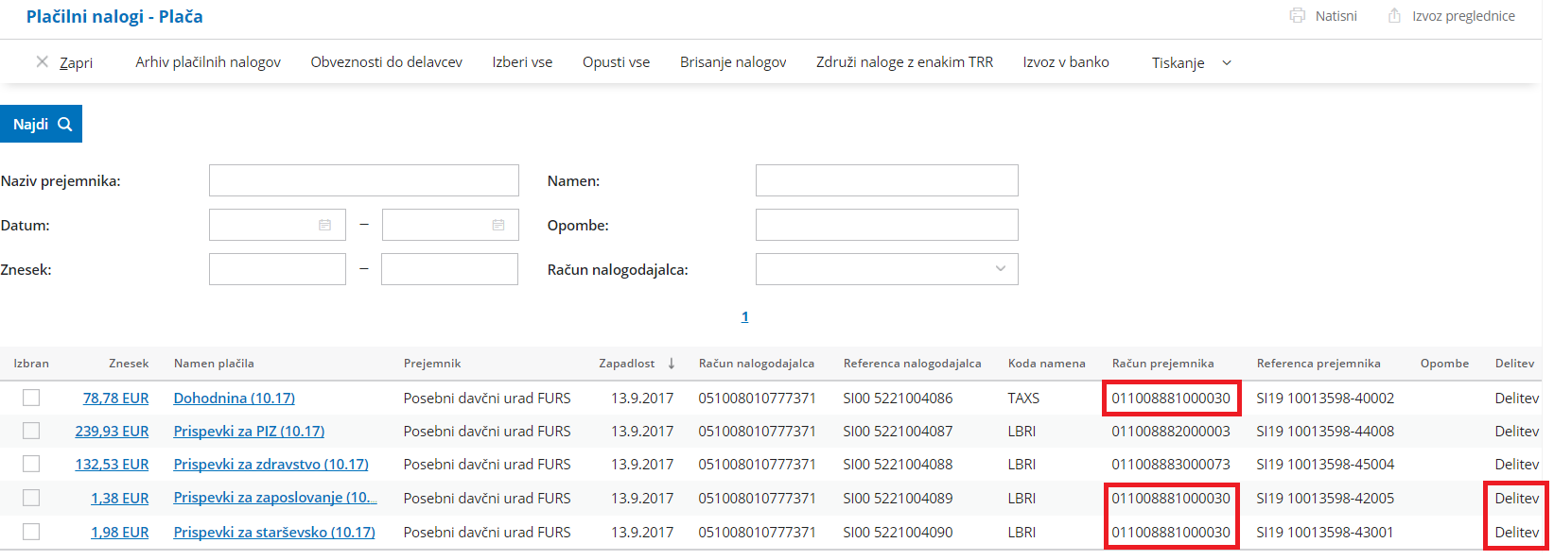
Task: Open the calendar icon in second Datum field
Action: 498,225
